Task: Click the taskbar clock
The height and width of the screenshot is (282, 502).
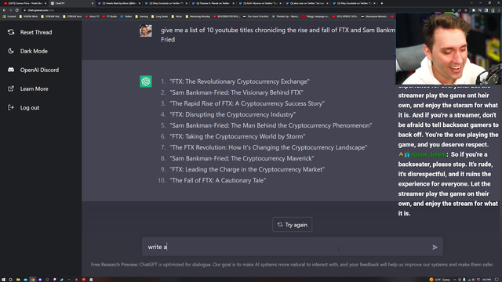Action: click(x=486, y=280)
